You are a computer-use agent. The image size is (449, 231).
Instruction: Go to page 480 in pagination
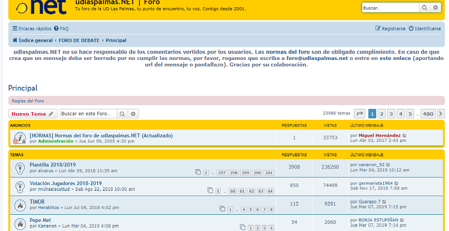coord(427,114)
